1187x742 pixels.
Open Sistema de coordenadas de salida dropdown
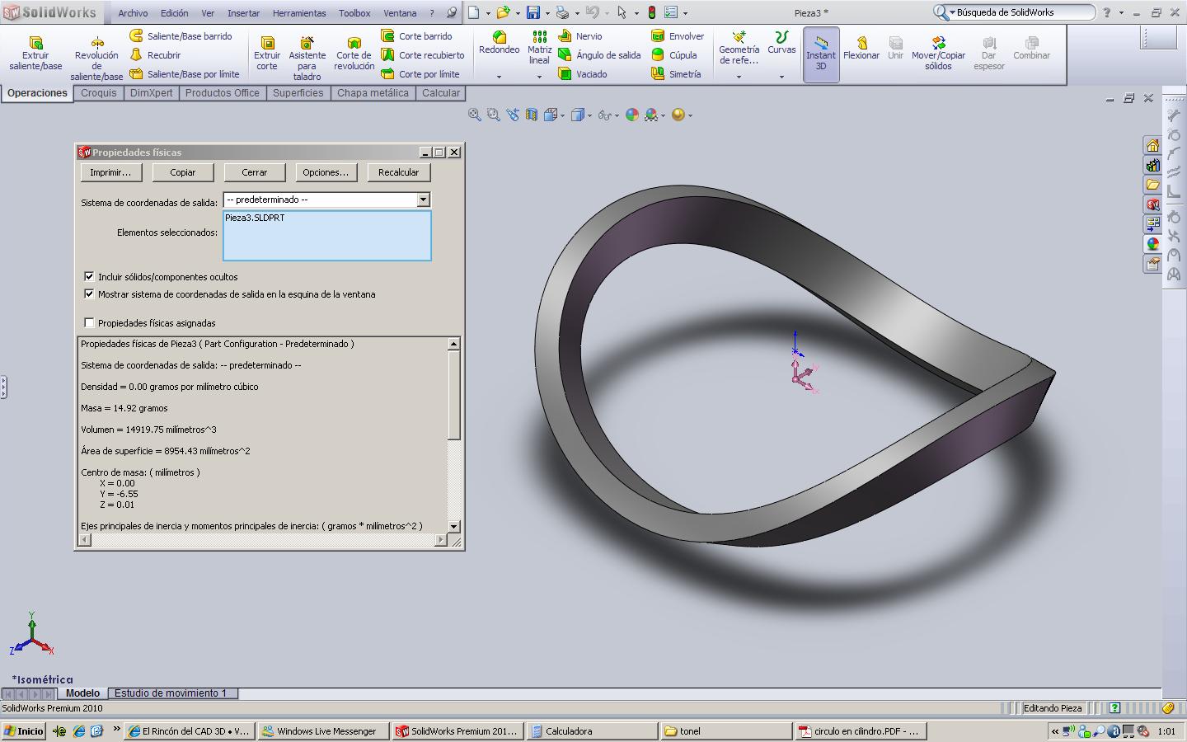pyautogui.click(x=423, y=200)
